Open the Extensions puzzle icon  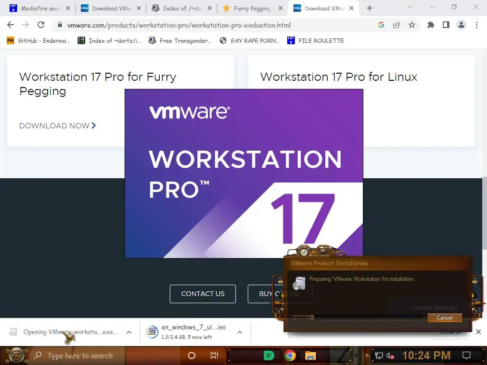[430, 25]
